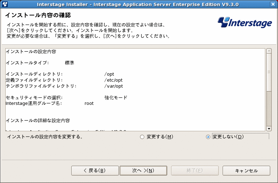Click the インストール内容の確認 page title
The height and width of the screenshot is (183, 278).
click(x=38, y=15)
